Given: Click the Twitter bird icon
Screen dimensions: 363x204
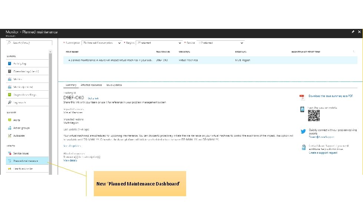Looking at the screenshot, I should pyautogui.click(x=303, y=131).
